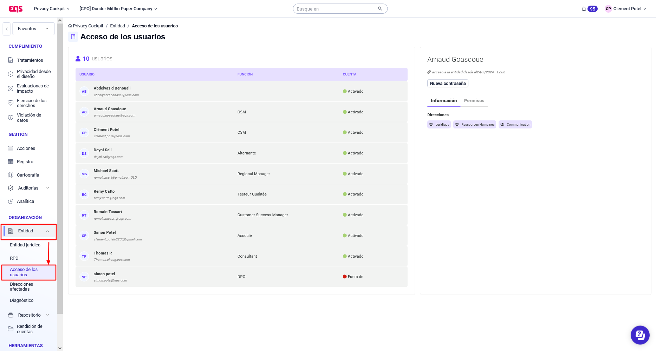
Task: Click the TP avatar for Thomas P.
Action: click(84, 257)
